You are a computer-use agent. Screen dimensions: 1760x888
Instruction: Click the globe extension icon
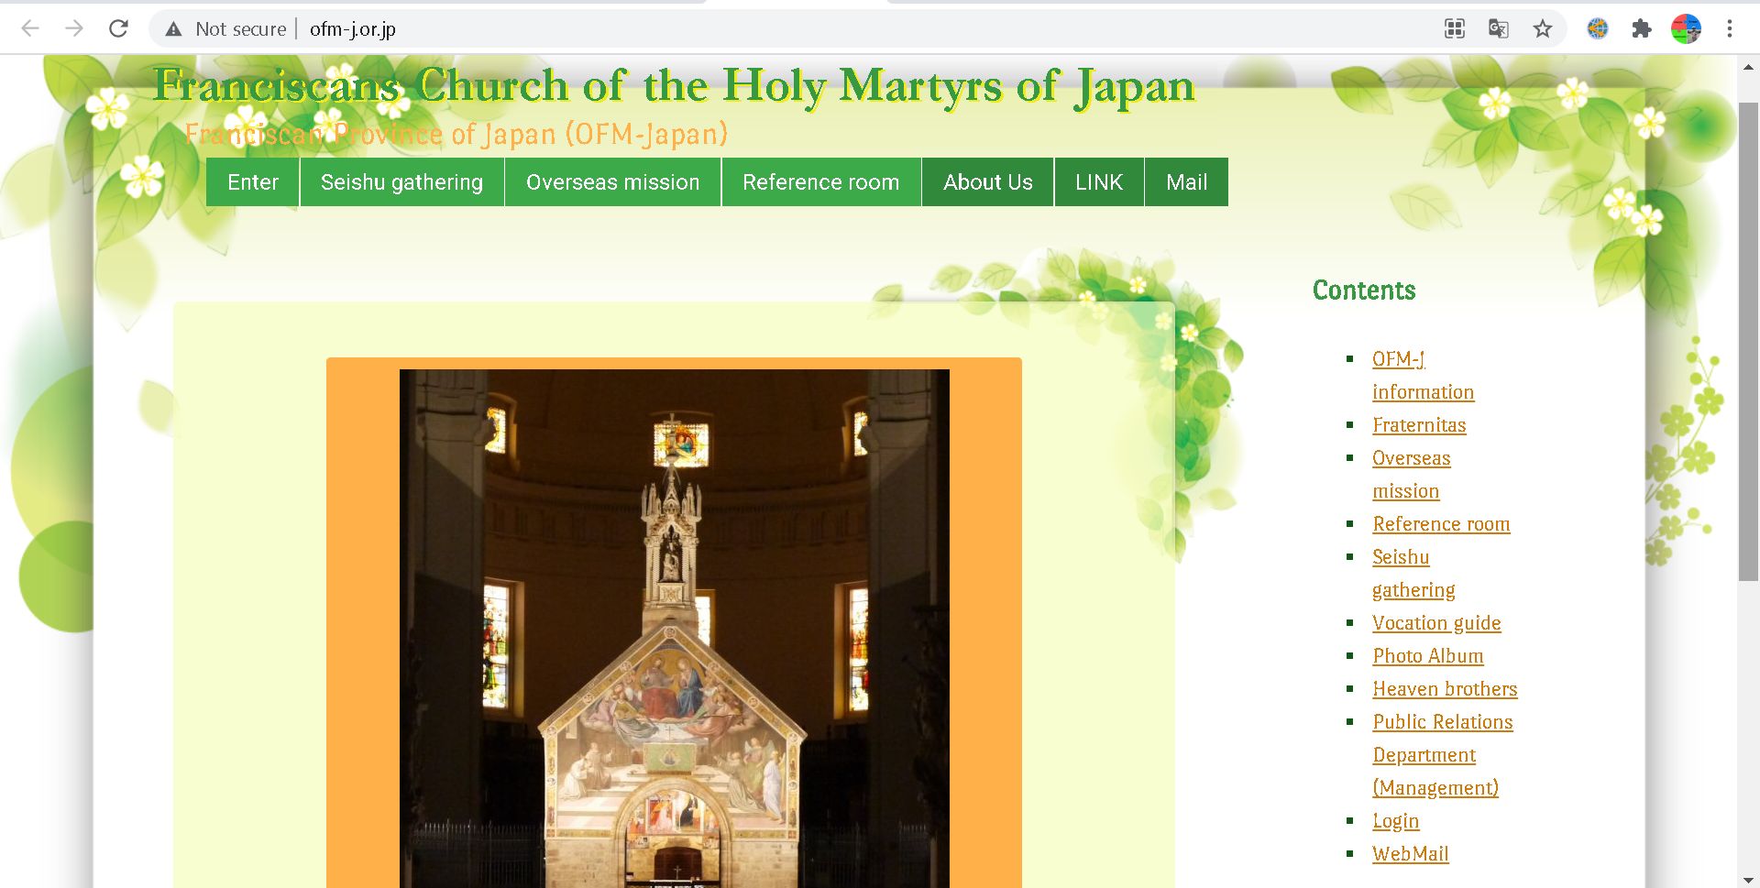coord(1598,28)
